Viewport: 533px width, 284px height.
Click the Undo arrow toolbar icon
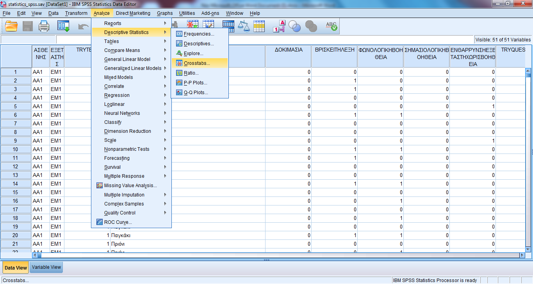click(x=83, y=26)
